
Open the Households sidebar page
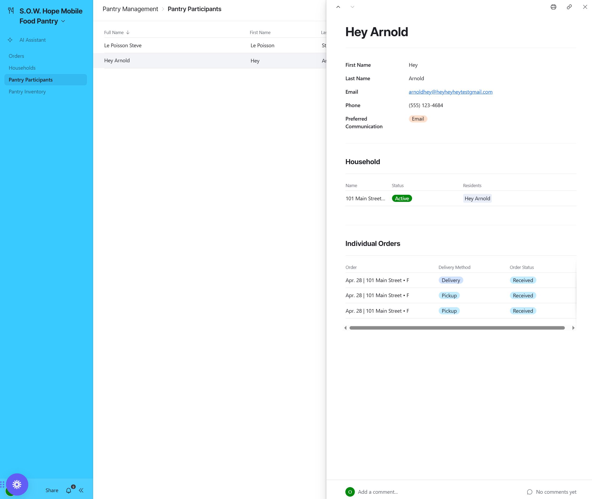click(22, 68)
